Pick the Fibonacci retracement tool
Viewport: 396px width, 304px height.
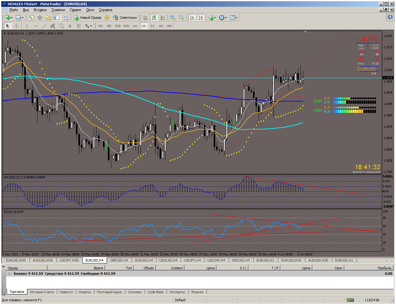coord(61,26)
